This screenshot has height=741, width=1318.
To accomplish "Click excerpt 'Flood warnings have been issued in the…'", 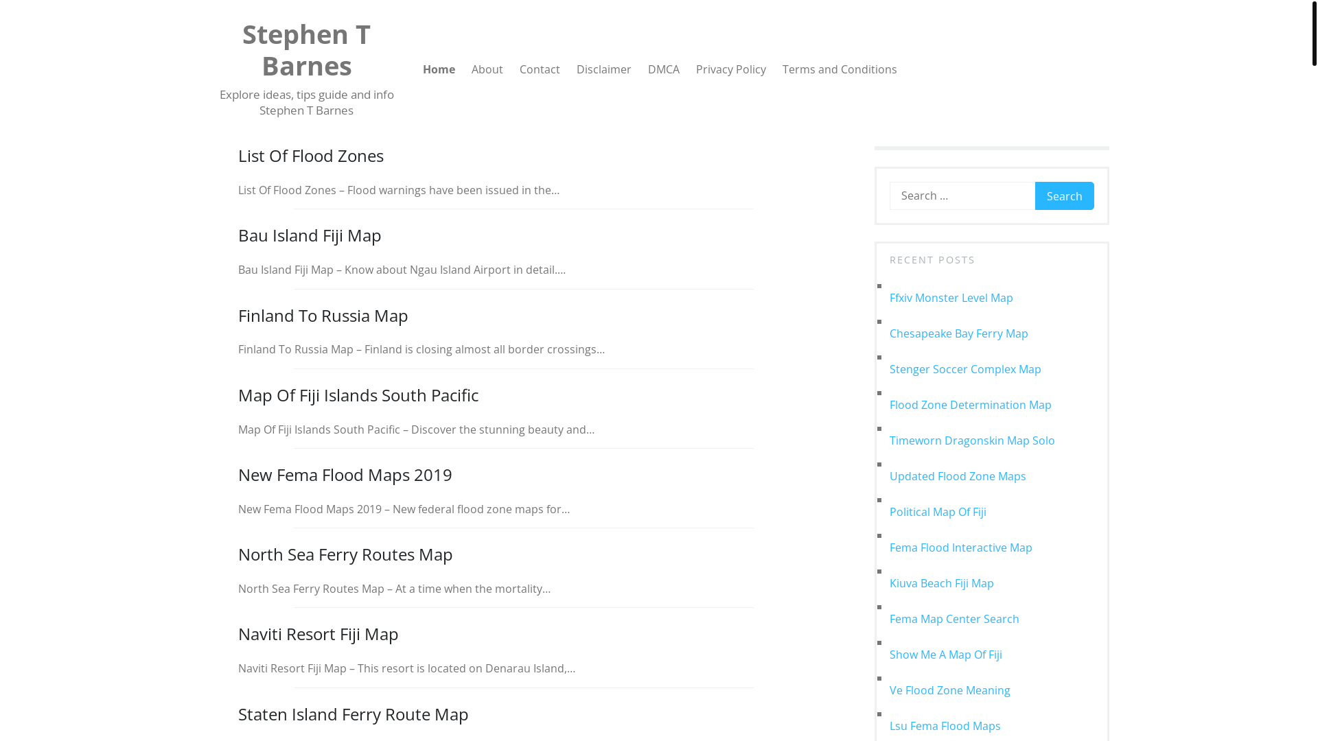I will point(453,190).
